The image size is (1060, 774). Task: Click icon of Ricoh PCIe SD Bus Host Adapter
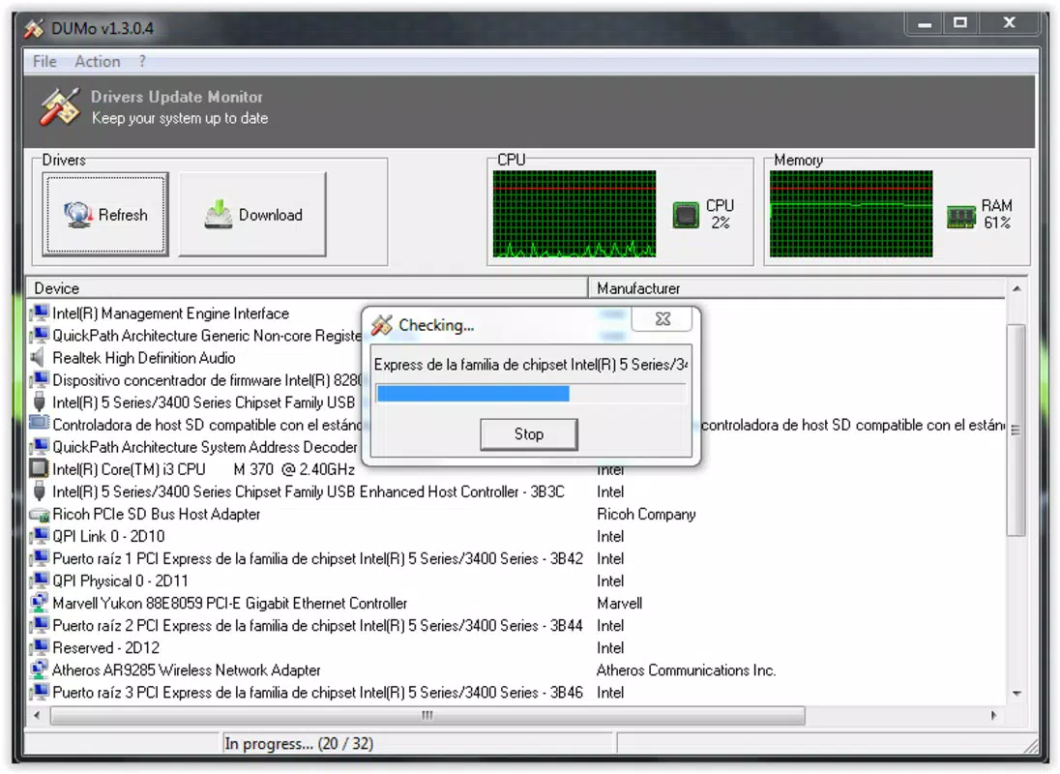(40, 515)
